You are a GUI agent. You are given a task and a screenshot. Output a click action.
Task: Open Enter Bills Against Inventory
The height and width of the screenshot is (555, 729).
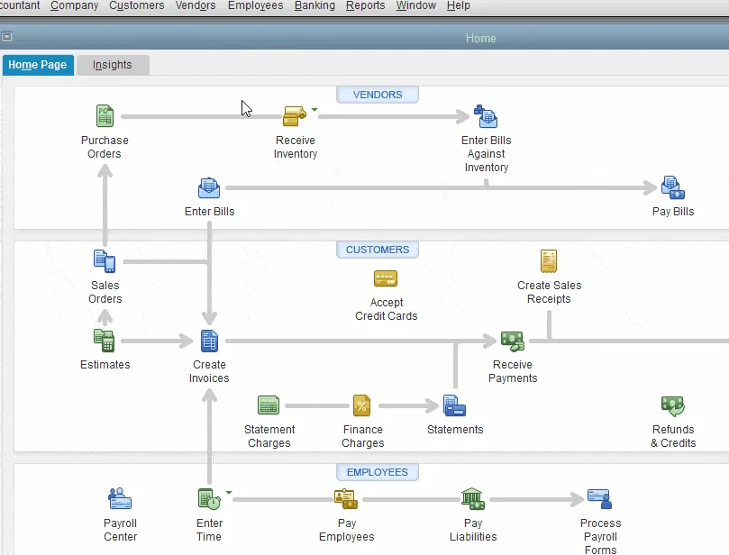486,116
